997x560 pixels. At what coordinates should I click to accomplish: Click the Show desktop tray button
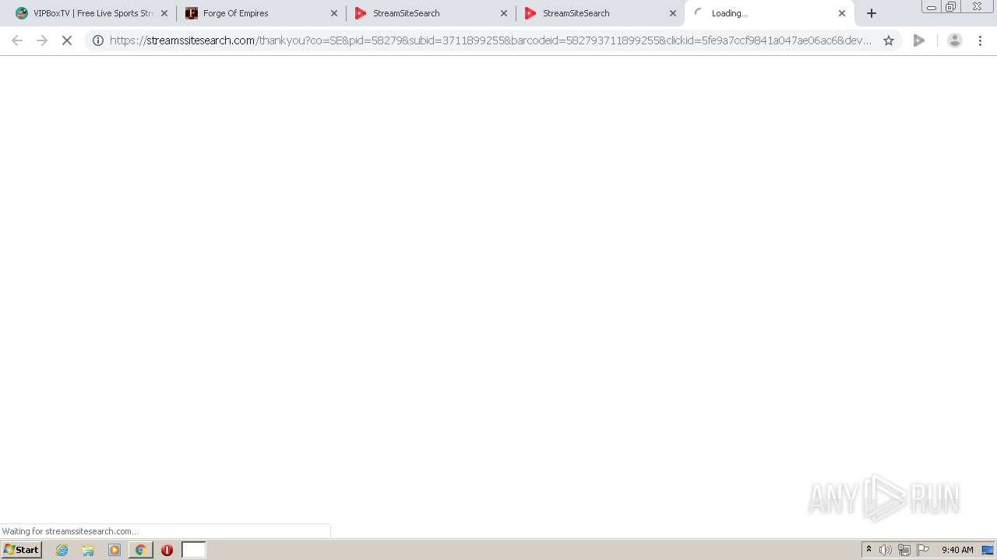(x=988, y=550)
